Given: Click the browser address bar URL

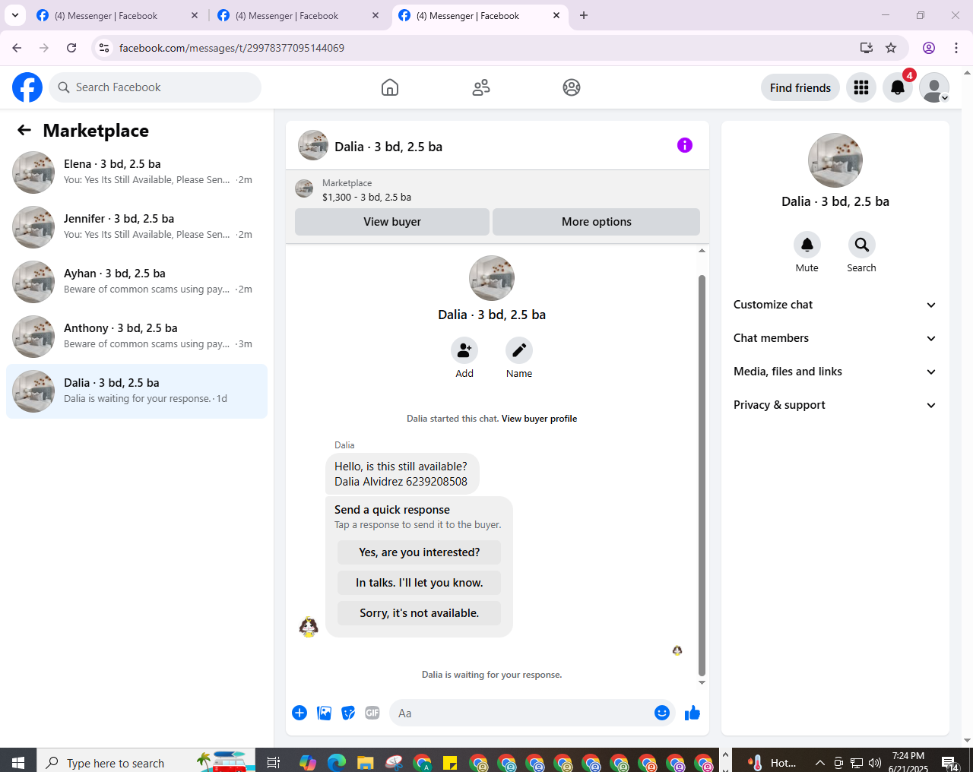Looking at the screenshot, I should (x=232, y=48).
